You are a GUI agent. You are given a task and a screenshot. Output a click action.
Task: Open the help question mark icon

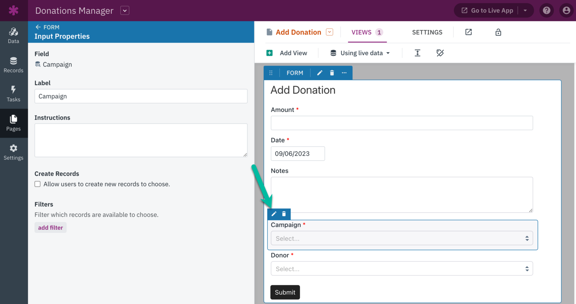tap(546, 10)
